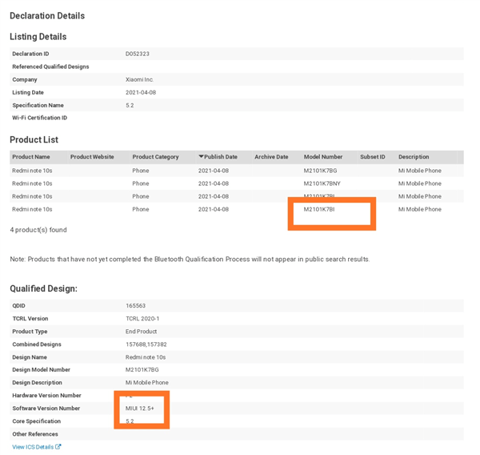
Task: Click the company name Xiaomi Inc.
Action: coord(140,79)
